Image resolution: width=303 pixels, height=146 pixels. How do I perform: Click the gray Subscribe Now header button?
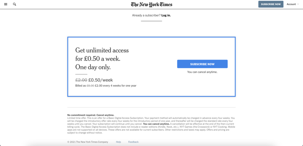271,4
